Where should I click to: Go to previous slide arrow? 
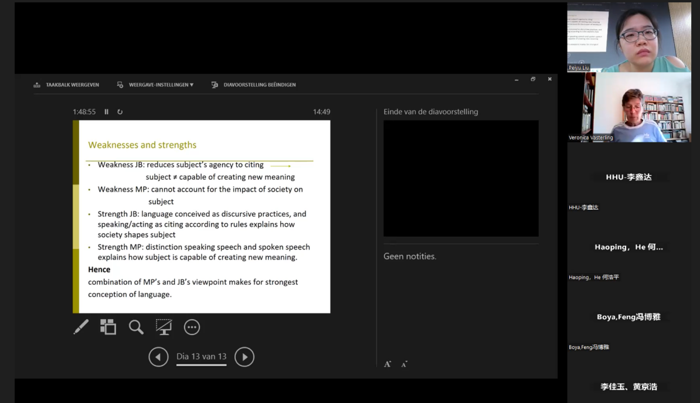[158, 357]
